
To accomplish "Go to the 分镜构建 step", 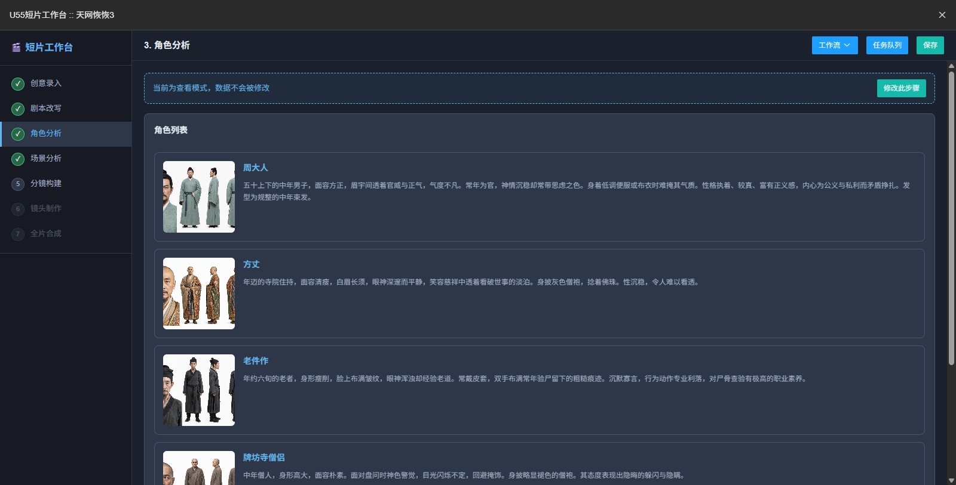I will 66,184.
